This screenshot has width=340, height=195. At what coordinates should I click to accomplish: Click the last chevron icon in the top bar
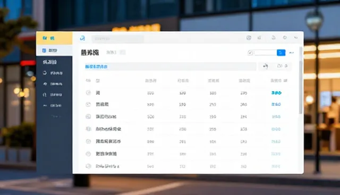(296, 38)
